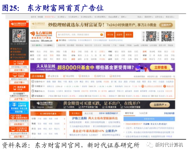Click the monitor icon on 东方财富电脑版 sidebar block
The width and height of the screenshot is (189, 153).
click(x=15, y=75)
